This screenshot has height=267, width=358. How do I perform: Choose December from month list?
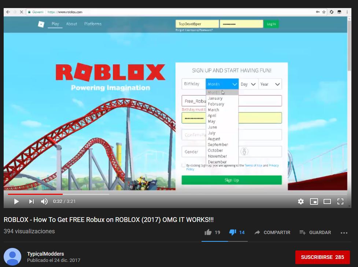click(x=222, y=162)
